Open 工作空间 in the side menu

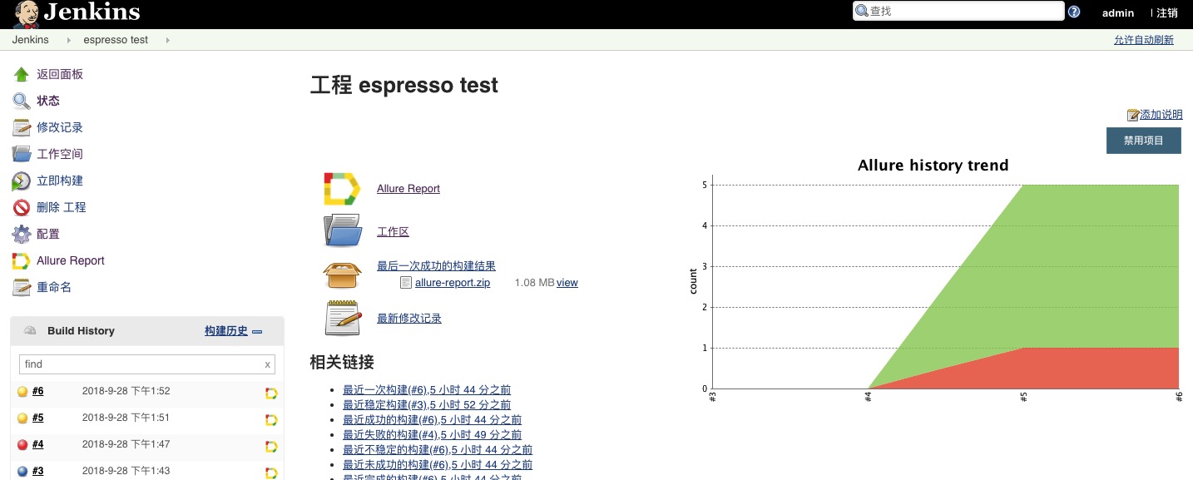[60, 154]
